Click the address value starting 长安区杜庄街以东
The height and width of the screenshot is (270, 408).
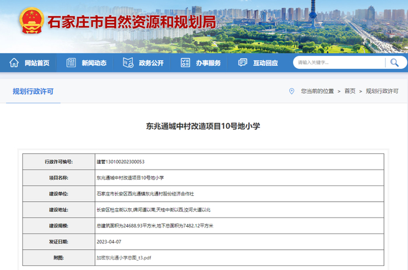tap(153, 210)
